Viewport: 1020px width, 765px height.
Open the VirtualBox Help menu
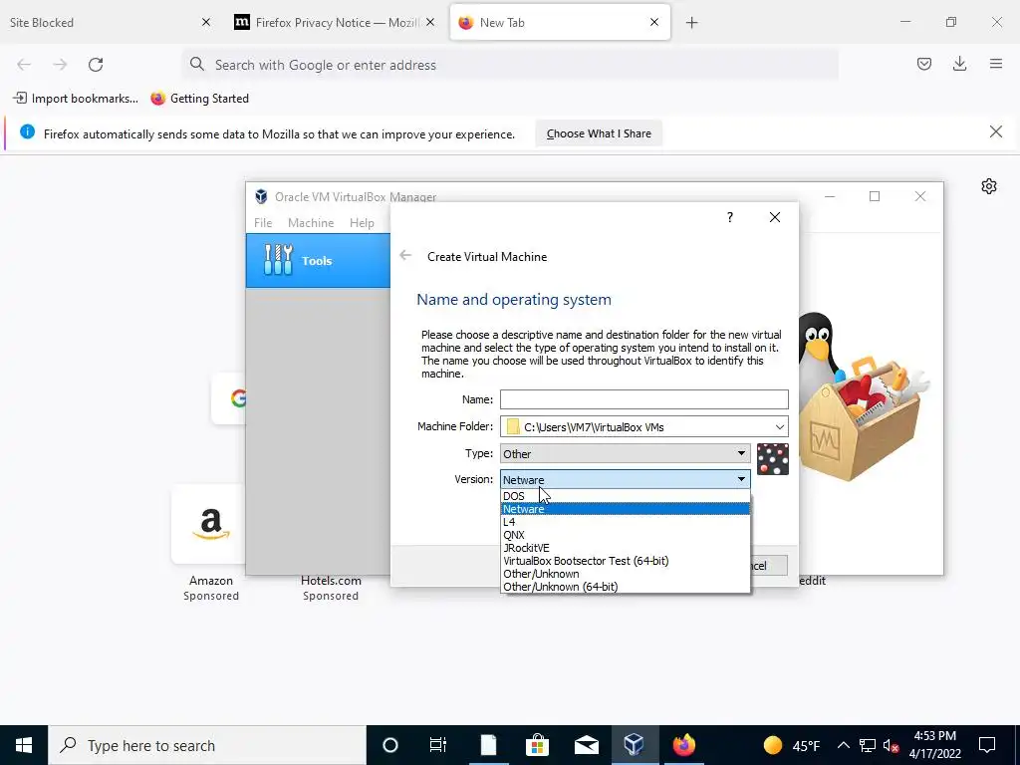(362, 222)
